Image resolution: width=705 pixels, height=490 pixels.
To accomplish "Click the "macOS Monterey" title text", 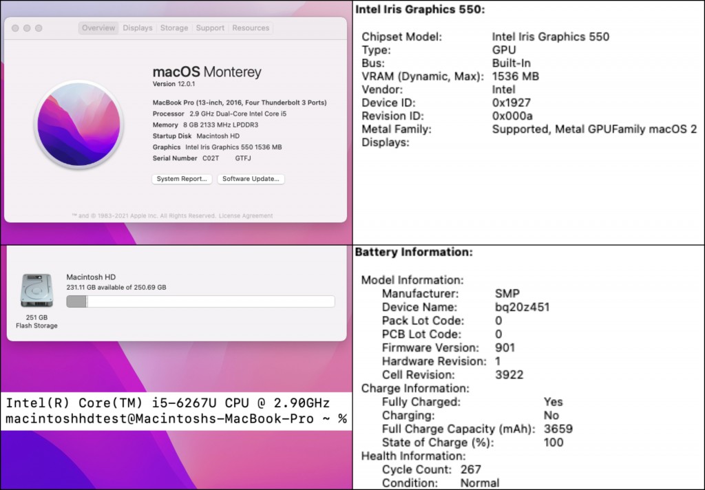I will [x=207, y=72].
